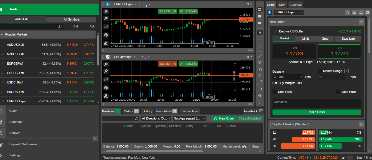Select the Zoom In tool on EURUSD chart

[106, 12]
